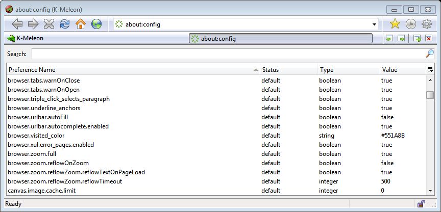This screenshot has width=441, height=212.
Task: Click integer type of reflowTimeout row
Action: click(329, 181)
